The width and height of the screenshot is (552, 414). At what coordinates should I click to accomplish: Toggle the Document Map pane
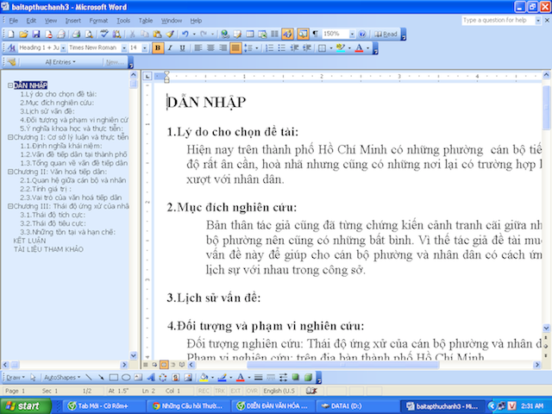[x=303, y=34]
